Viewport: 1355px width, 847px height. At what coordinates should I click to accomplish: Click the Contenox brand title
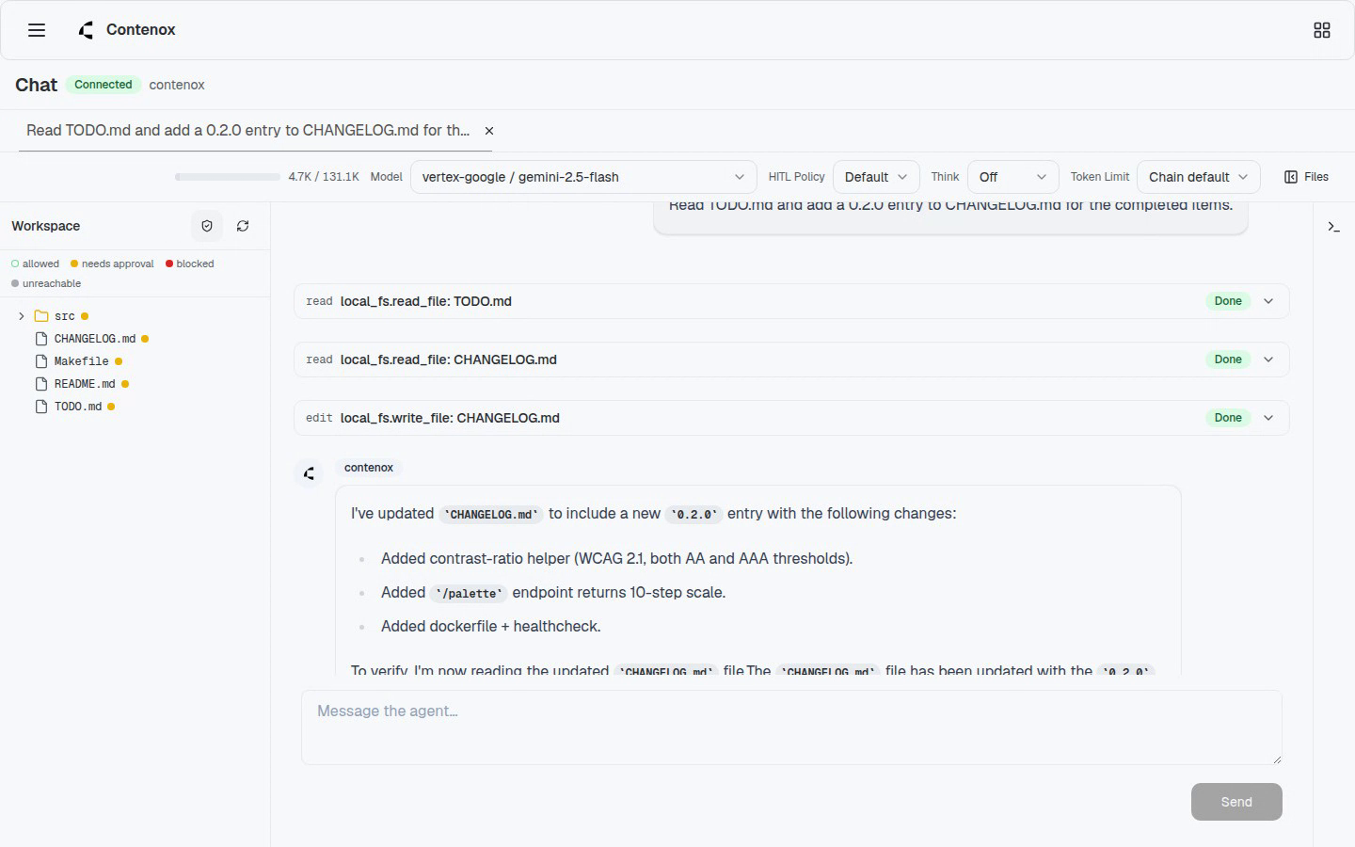pyautogui.click(x=141, y=30)
